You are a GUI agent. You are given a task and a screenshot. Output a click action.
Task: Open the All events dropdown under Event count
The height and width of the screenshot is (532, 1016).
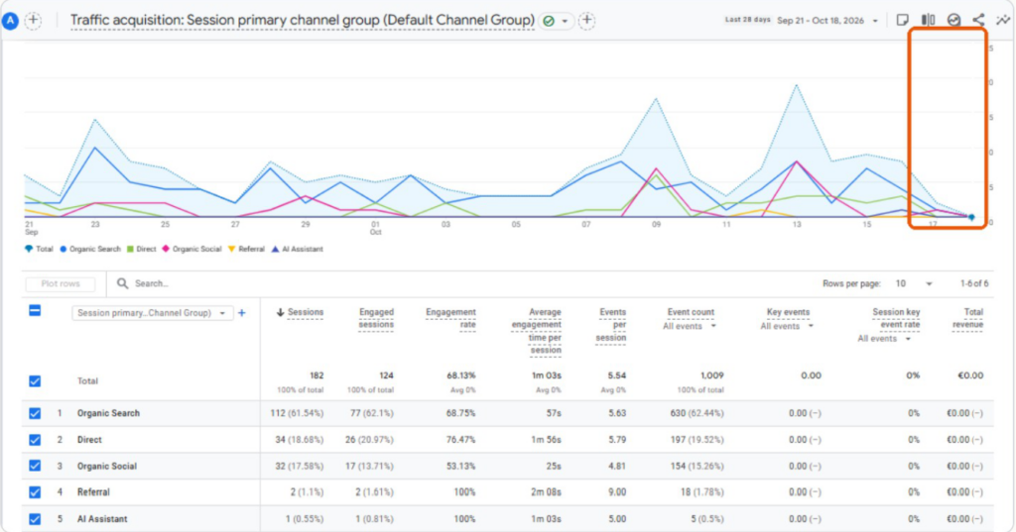tap(690, 326)
